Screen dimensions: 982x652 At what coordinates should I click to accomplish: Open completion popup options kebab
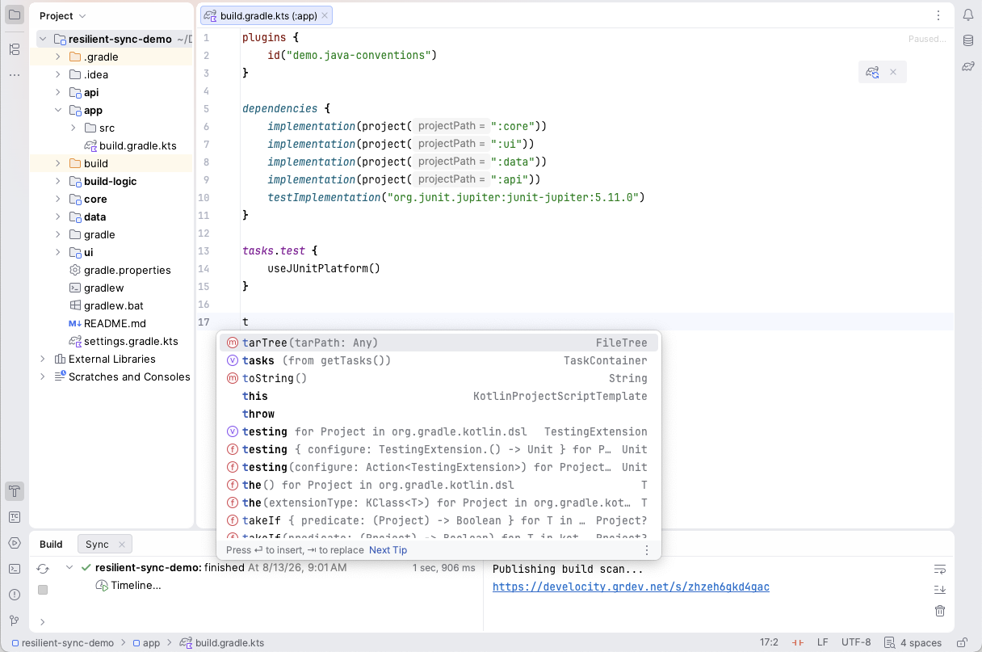tap(646, 550)
